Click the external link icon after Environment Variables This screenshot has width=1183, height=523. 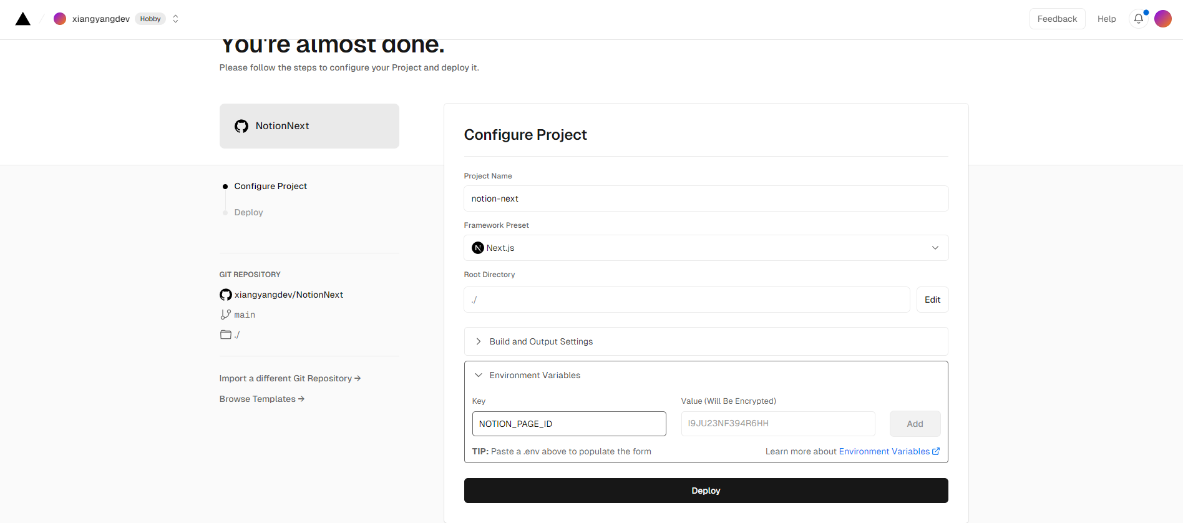(x=936, y=451)
